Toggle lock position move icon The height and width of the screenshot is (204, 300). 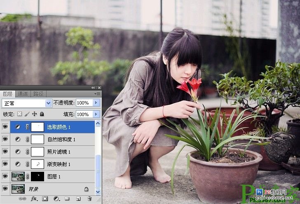point(34,114)
